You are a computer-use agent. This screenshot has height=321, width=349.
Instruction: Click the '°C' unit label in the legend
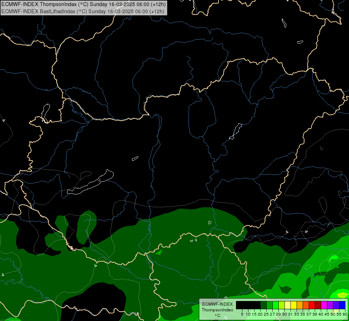(218, 315)
